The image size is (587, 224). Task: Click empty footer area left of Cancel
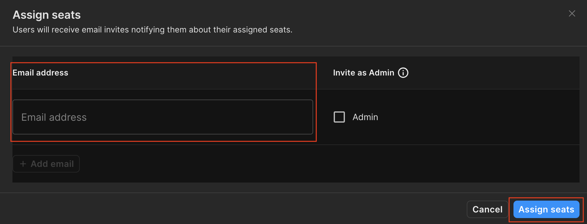click(249, 209)
